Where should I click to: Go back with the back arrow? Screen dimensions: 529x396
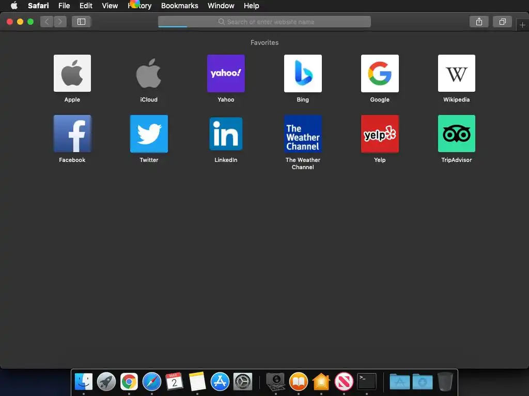(x=46, y=22)
